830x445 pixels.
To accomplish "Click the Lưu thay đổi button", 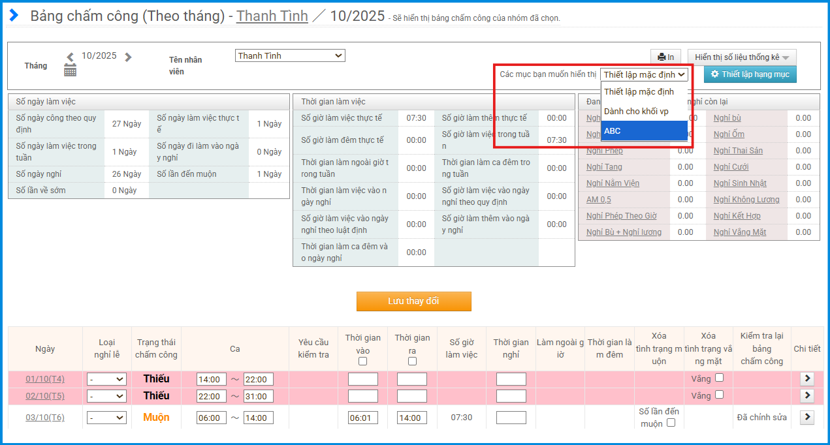I will pyautogui.click(x=413, y=301).
